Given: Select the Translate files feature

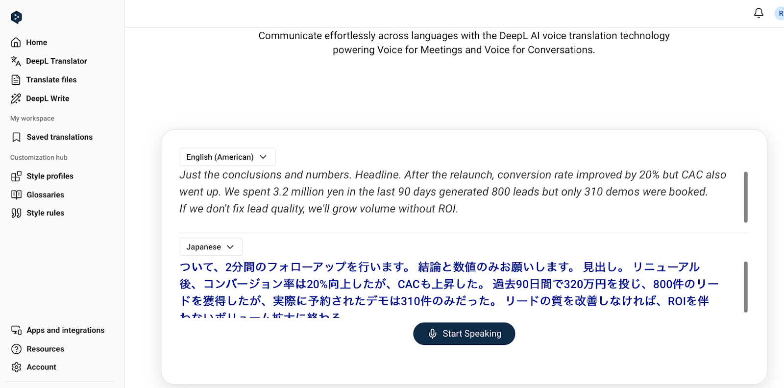Looking at the screenshot, I should 51,79.
